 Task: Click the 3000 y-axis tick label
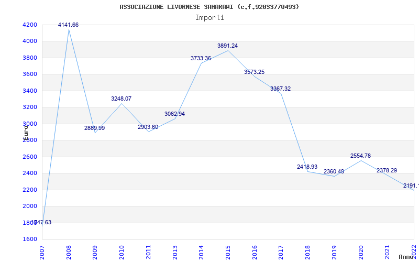click(x=30, y=124)
